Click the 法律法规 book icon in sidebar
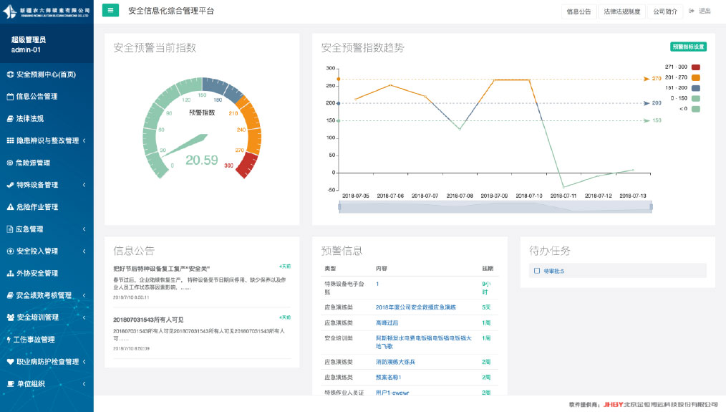Image resolution: width=726 pixels, height=412 pixels. click(x=10, y=119)
